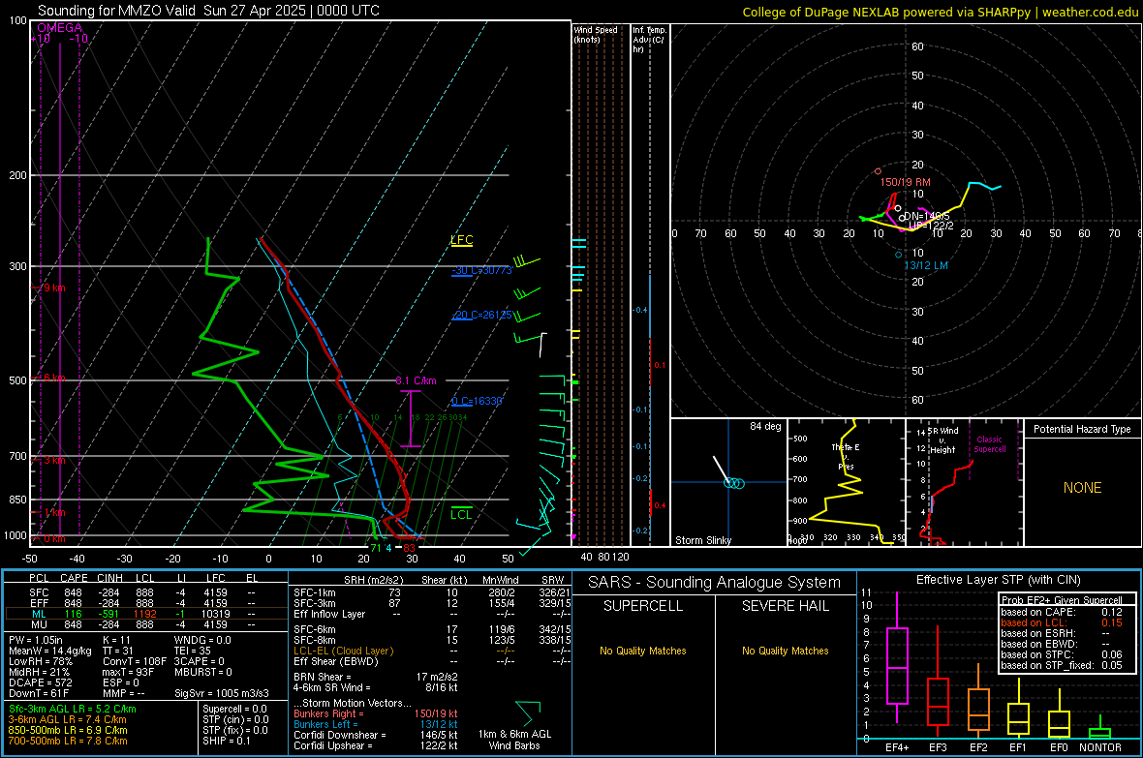Screen dimensions: 1143x758
Task: Click the 'Corfidi Downshear =' row
Action: pos(376,735)
